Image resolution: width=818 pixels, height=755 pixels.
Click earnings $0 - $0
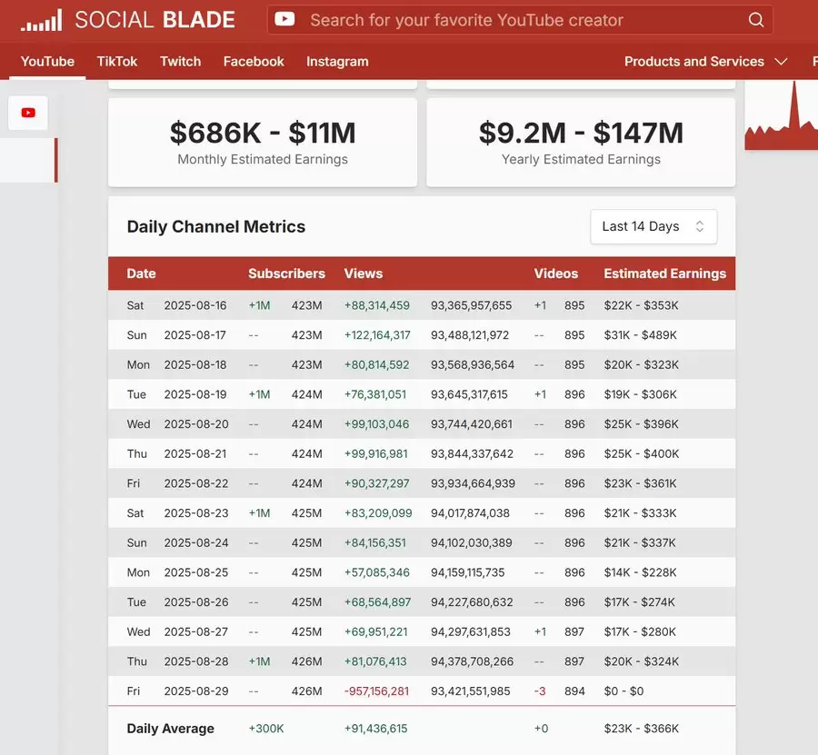click(623, 692)
